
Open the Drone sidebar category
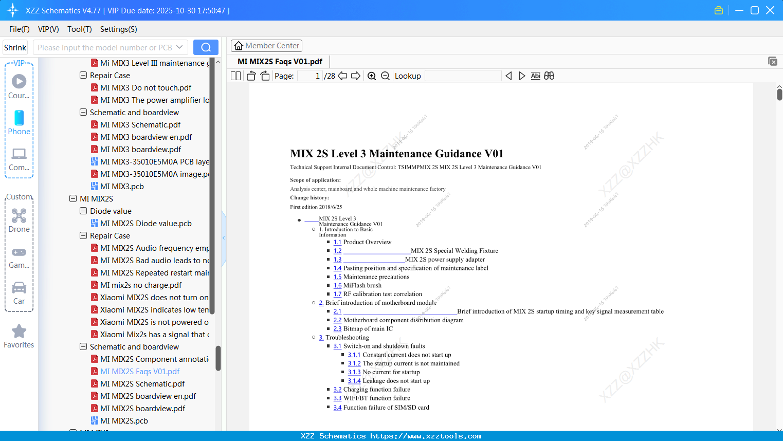click(x=19, y=220)
